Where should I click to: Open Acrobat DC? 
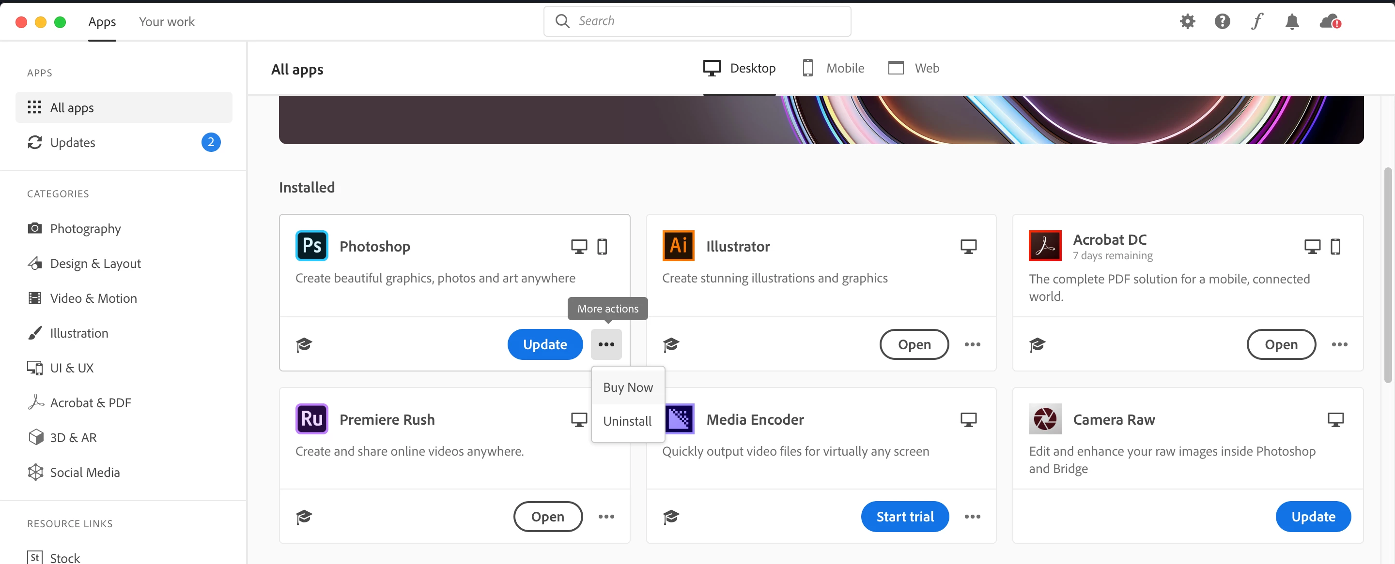(x=1281, y=344)
